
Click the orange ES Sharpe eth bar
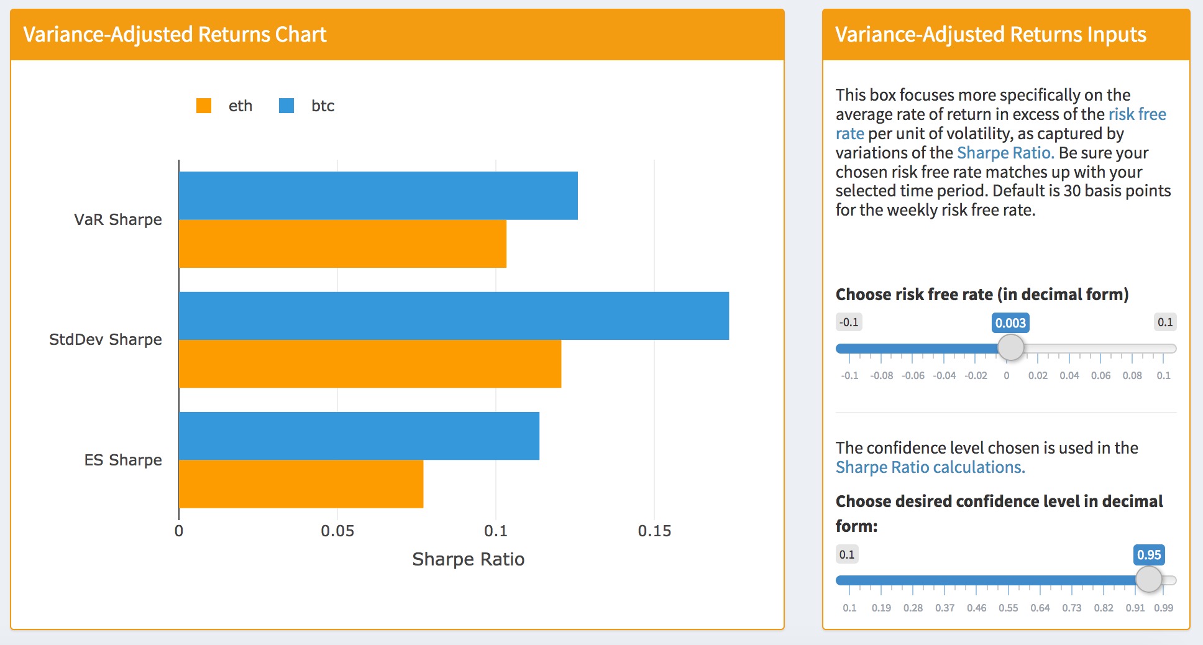click(x=301, y=484)
